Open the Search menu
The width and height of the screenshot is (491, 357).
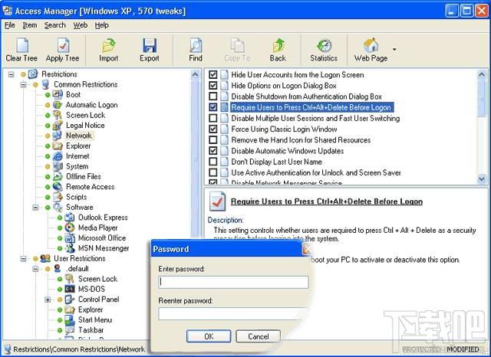pyautogui.click(x=54, y=25)
